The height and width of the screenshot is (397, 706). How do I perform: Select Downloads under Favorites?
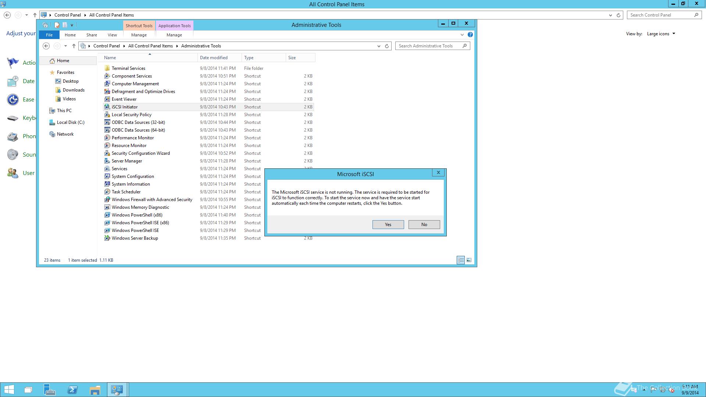coord(74,90)
